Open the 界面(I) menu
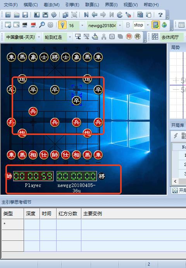Viewport: 186px width, 268px height. pyautogui.click(x=111, y=5)
